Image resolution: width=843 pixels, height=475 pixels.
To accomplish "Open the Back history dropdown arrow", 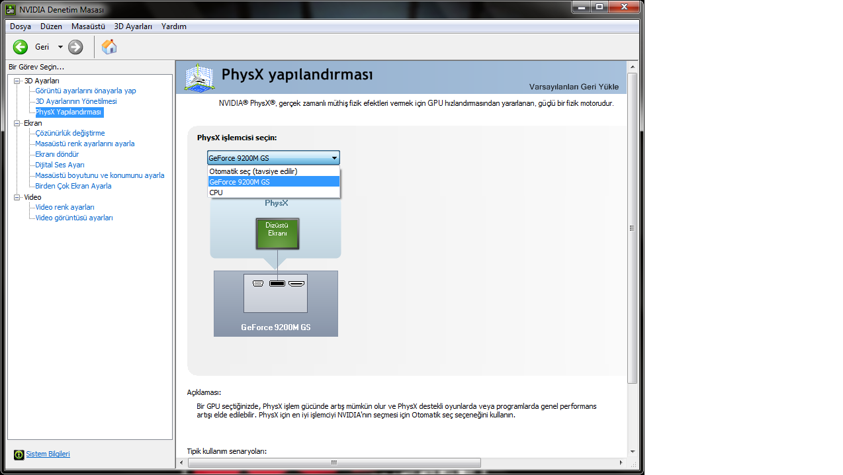I will click(60, 47).
